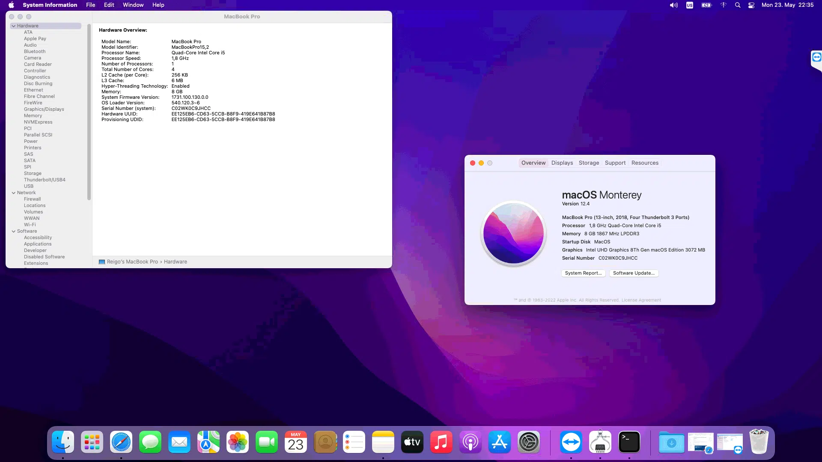Select Power in Hardware sidebar
This screenshot has width=822, height=462.
pos(31,142)
